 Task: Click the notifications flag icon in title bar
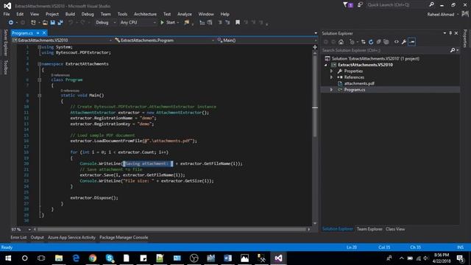click(348, 5)
